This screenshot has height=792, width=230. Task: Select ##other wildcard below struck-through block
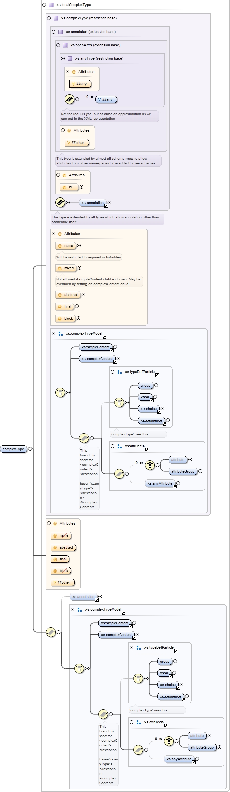(62, 583)
